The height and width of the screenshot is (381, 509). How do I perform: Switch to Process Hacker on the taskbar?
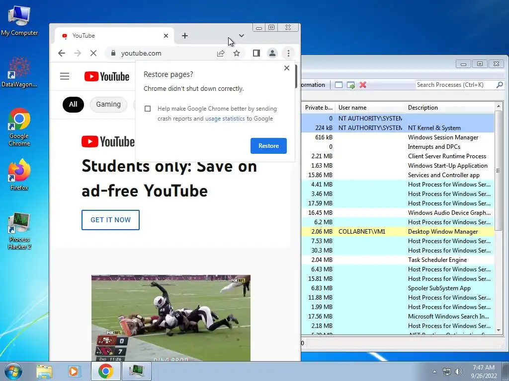136,371
